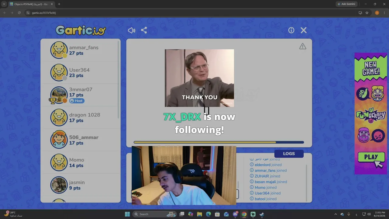Click ammar_fans player avatar
389x219 pixels.
59,50
